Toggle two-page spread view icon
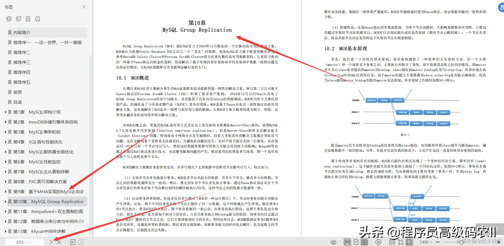 (x=364, y=242)
